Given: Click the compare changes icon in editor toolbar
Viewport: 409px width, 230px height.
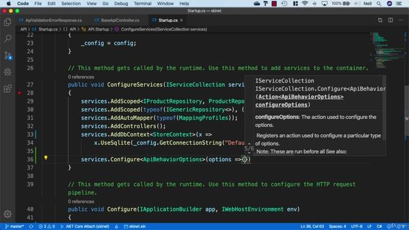Looking at the screenshot, I should pyautogui.click(x=380, y=20).
